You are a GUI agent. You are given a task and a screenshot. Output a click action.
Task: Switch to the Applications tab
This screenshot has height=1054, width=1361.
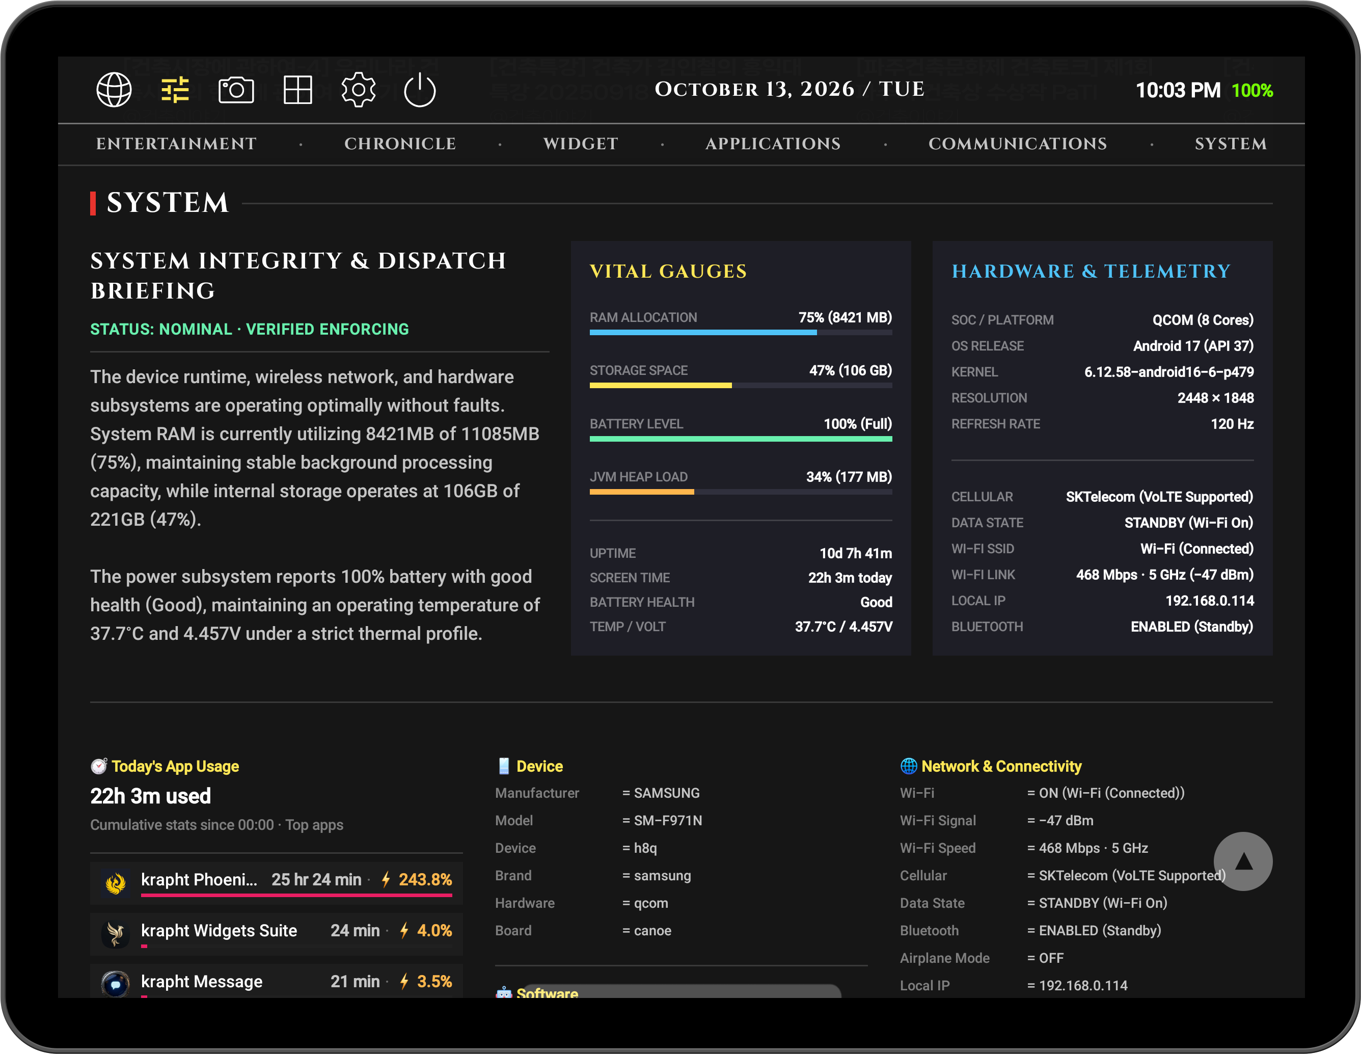click(773, 144)
